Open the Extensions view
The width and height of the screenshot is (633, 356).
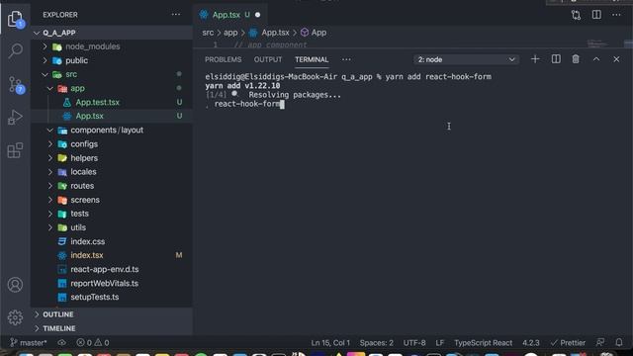click(x=16, y=150)
